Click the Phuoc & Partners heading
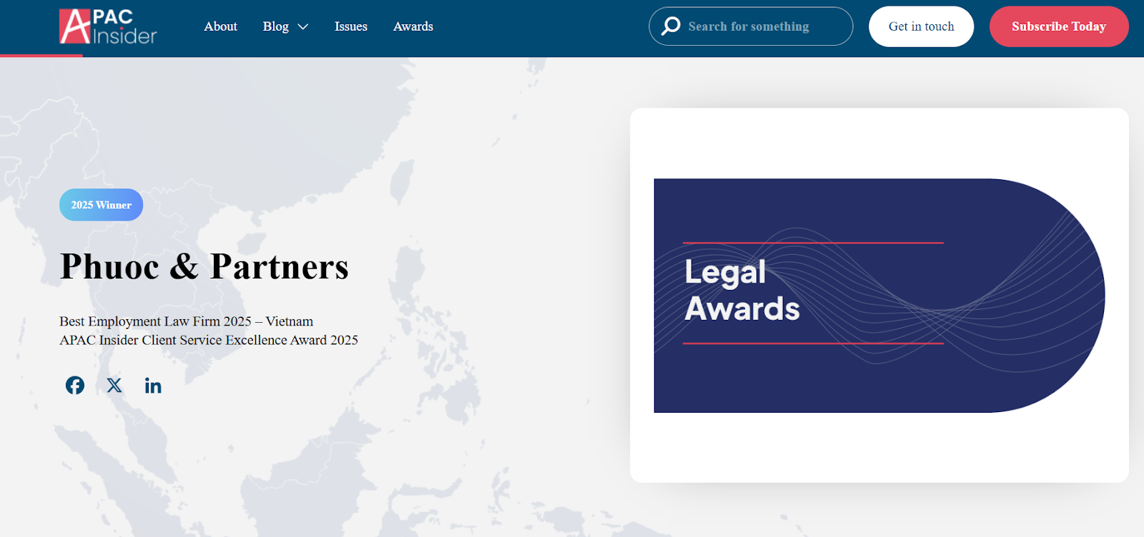This screenshot has width=1144, height=537. point(204,267)
